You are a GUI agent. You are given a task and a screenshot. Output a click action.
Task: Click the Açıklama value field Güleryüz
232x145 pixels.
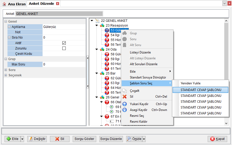click(x=64, y=27)
